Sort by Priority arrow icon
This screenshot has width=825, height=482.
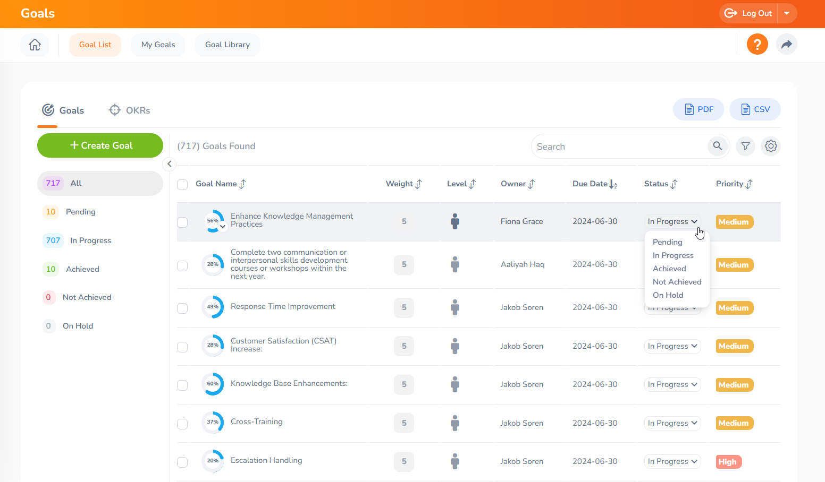coord(748,184)
